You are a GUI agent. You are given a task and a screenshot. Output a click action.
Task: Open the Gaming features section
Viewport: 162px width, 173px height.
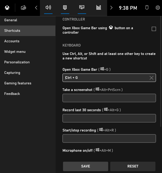tap(28, 83)
